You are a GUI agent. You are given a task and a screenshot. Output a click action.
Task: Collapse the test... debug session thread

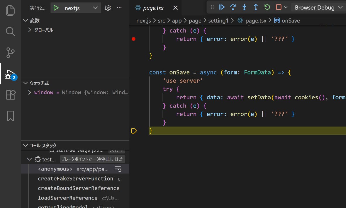pyautogui.click(x=29, y=159)
